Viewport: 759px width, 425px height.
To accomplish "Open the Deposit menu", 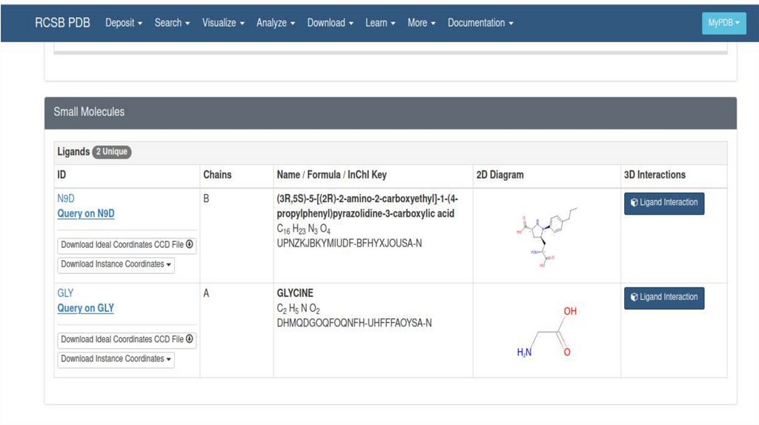I will pos(124,23).
